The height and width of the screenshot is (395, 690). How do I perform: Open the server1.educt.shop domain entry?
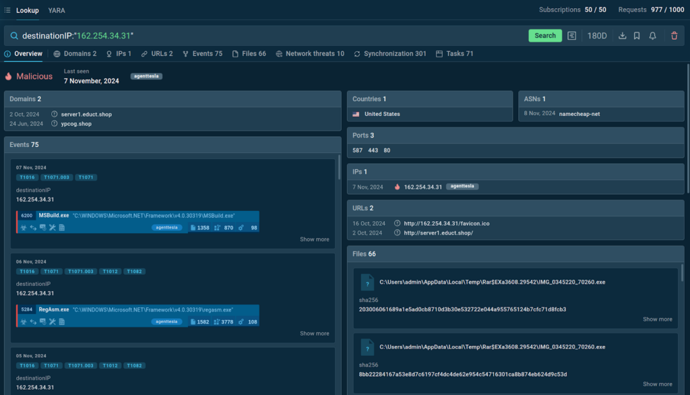(86, 115)
